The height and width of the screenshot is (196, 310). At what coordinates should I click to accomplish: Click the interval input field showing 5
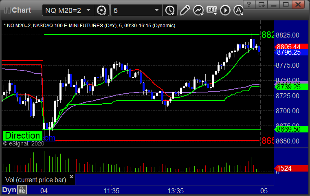coord(132,10)
